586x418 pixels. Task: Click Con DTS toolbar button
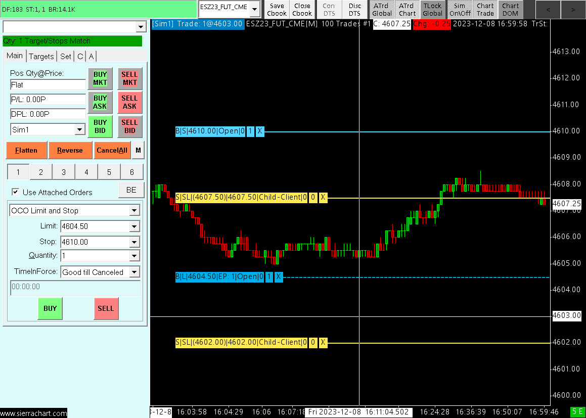[x=329, y=9]
